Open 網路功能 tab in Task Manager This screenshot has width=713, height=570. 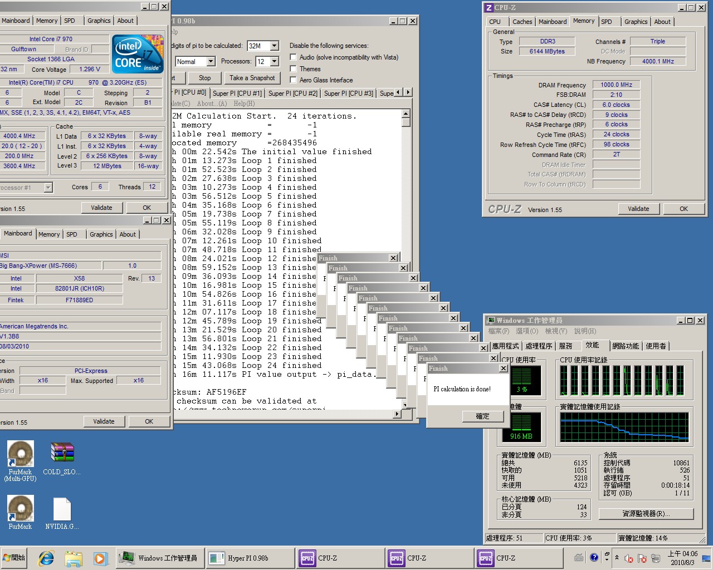point(626,346)
